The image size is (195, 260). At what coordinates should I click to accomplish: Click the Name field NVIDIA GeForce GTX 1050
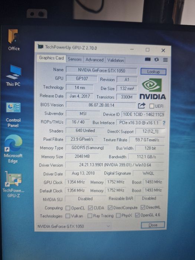(101, 71)
